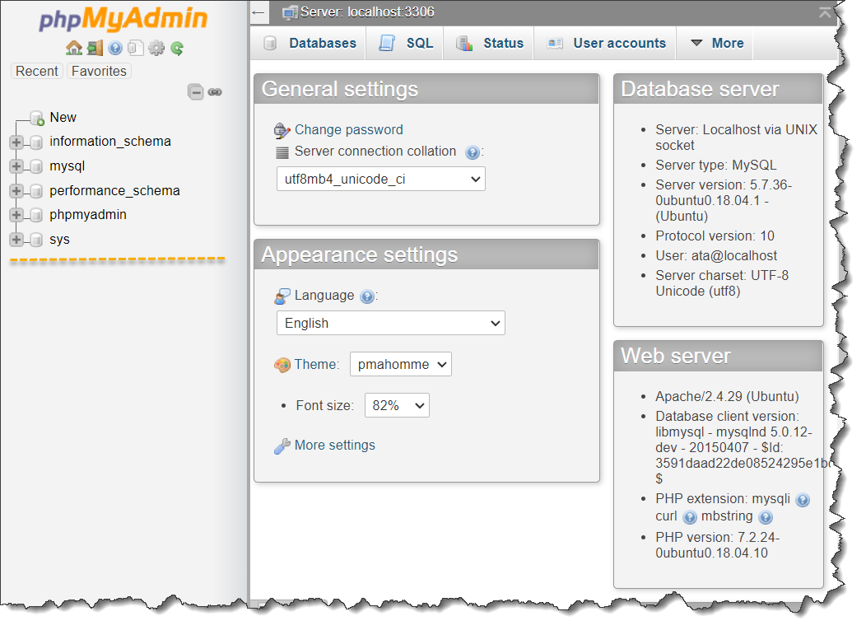Click the database icon beside sys
The image size is (866, 630).
pos(36,240)
